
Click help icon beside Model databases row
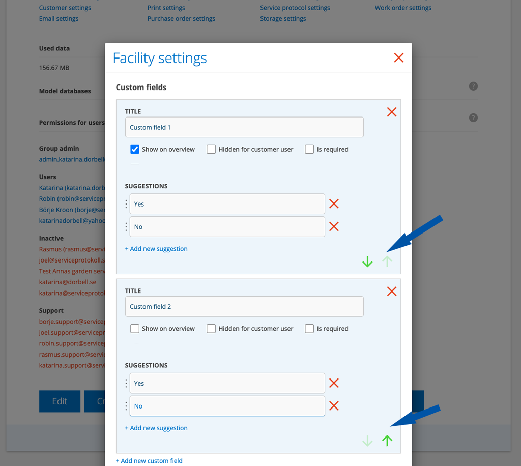pos(473,86)
